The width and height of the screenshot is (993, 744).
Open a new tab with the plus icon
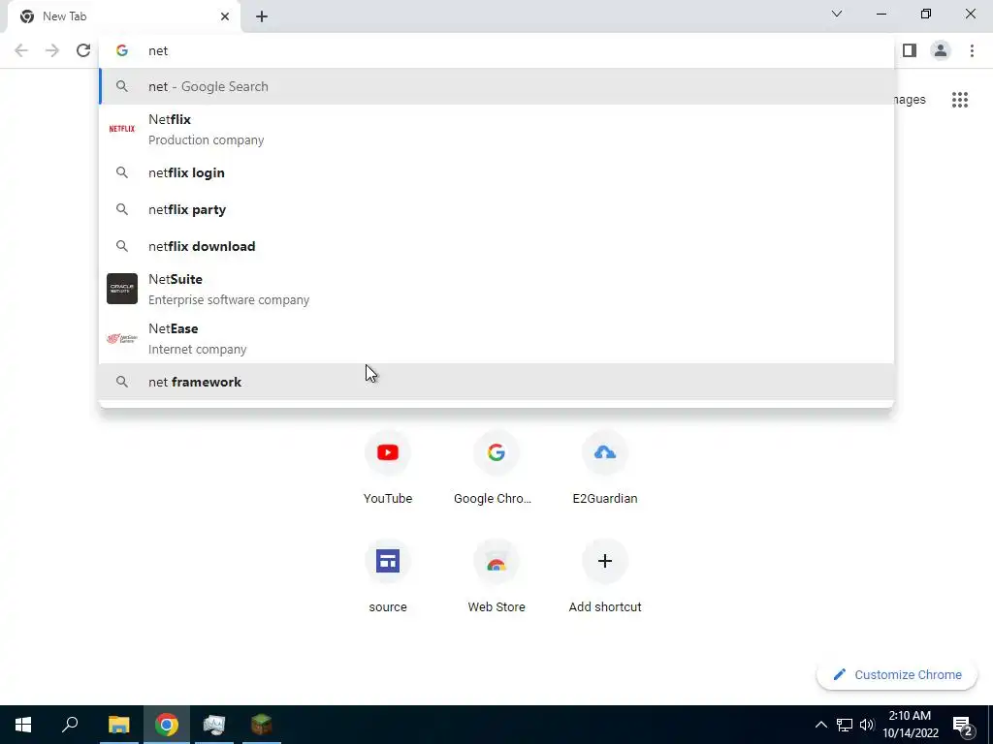262,16
